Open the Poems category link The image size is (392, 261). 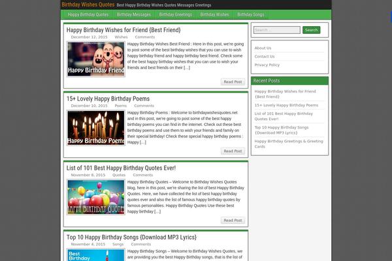coord(121,106)
